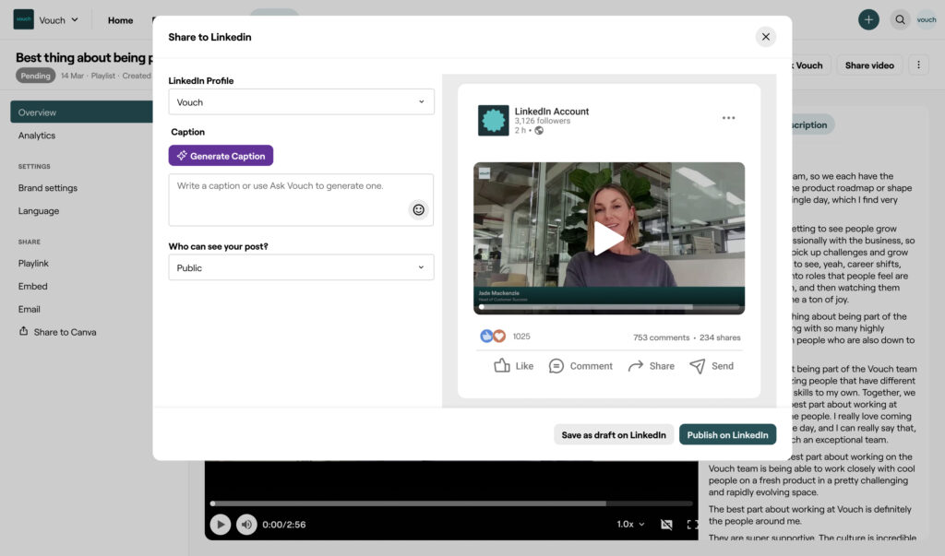Click the 0:00/2:56 time display
Image resolution: width=945 pixels, height=556 pixels.
tap(284, 524)
